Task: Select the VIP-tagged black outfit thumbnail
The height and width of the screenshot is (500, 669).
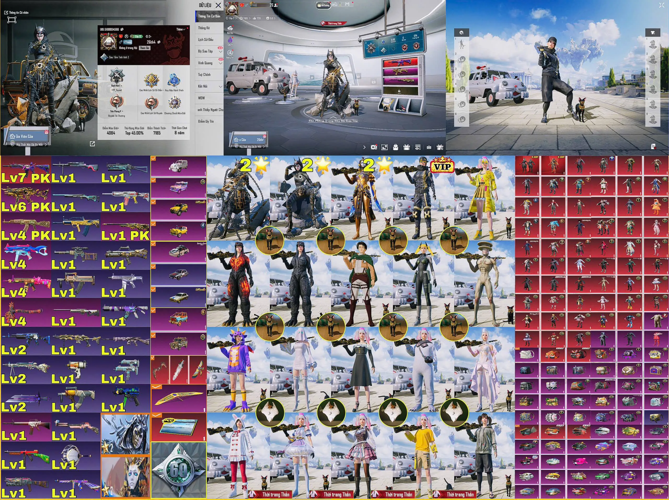Action: point(423,198)
